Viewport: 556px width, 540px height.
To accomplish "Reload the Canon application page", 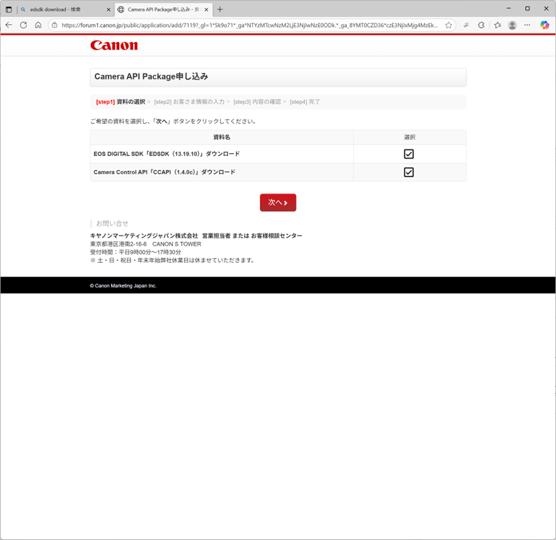I will [x=23, y=25].
